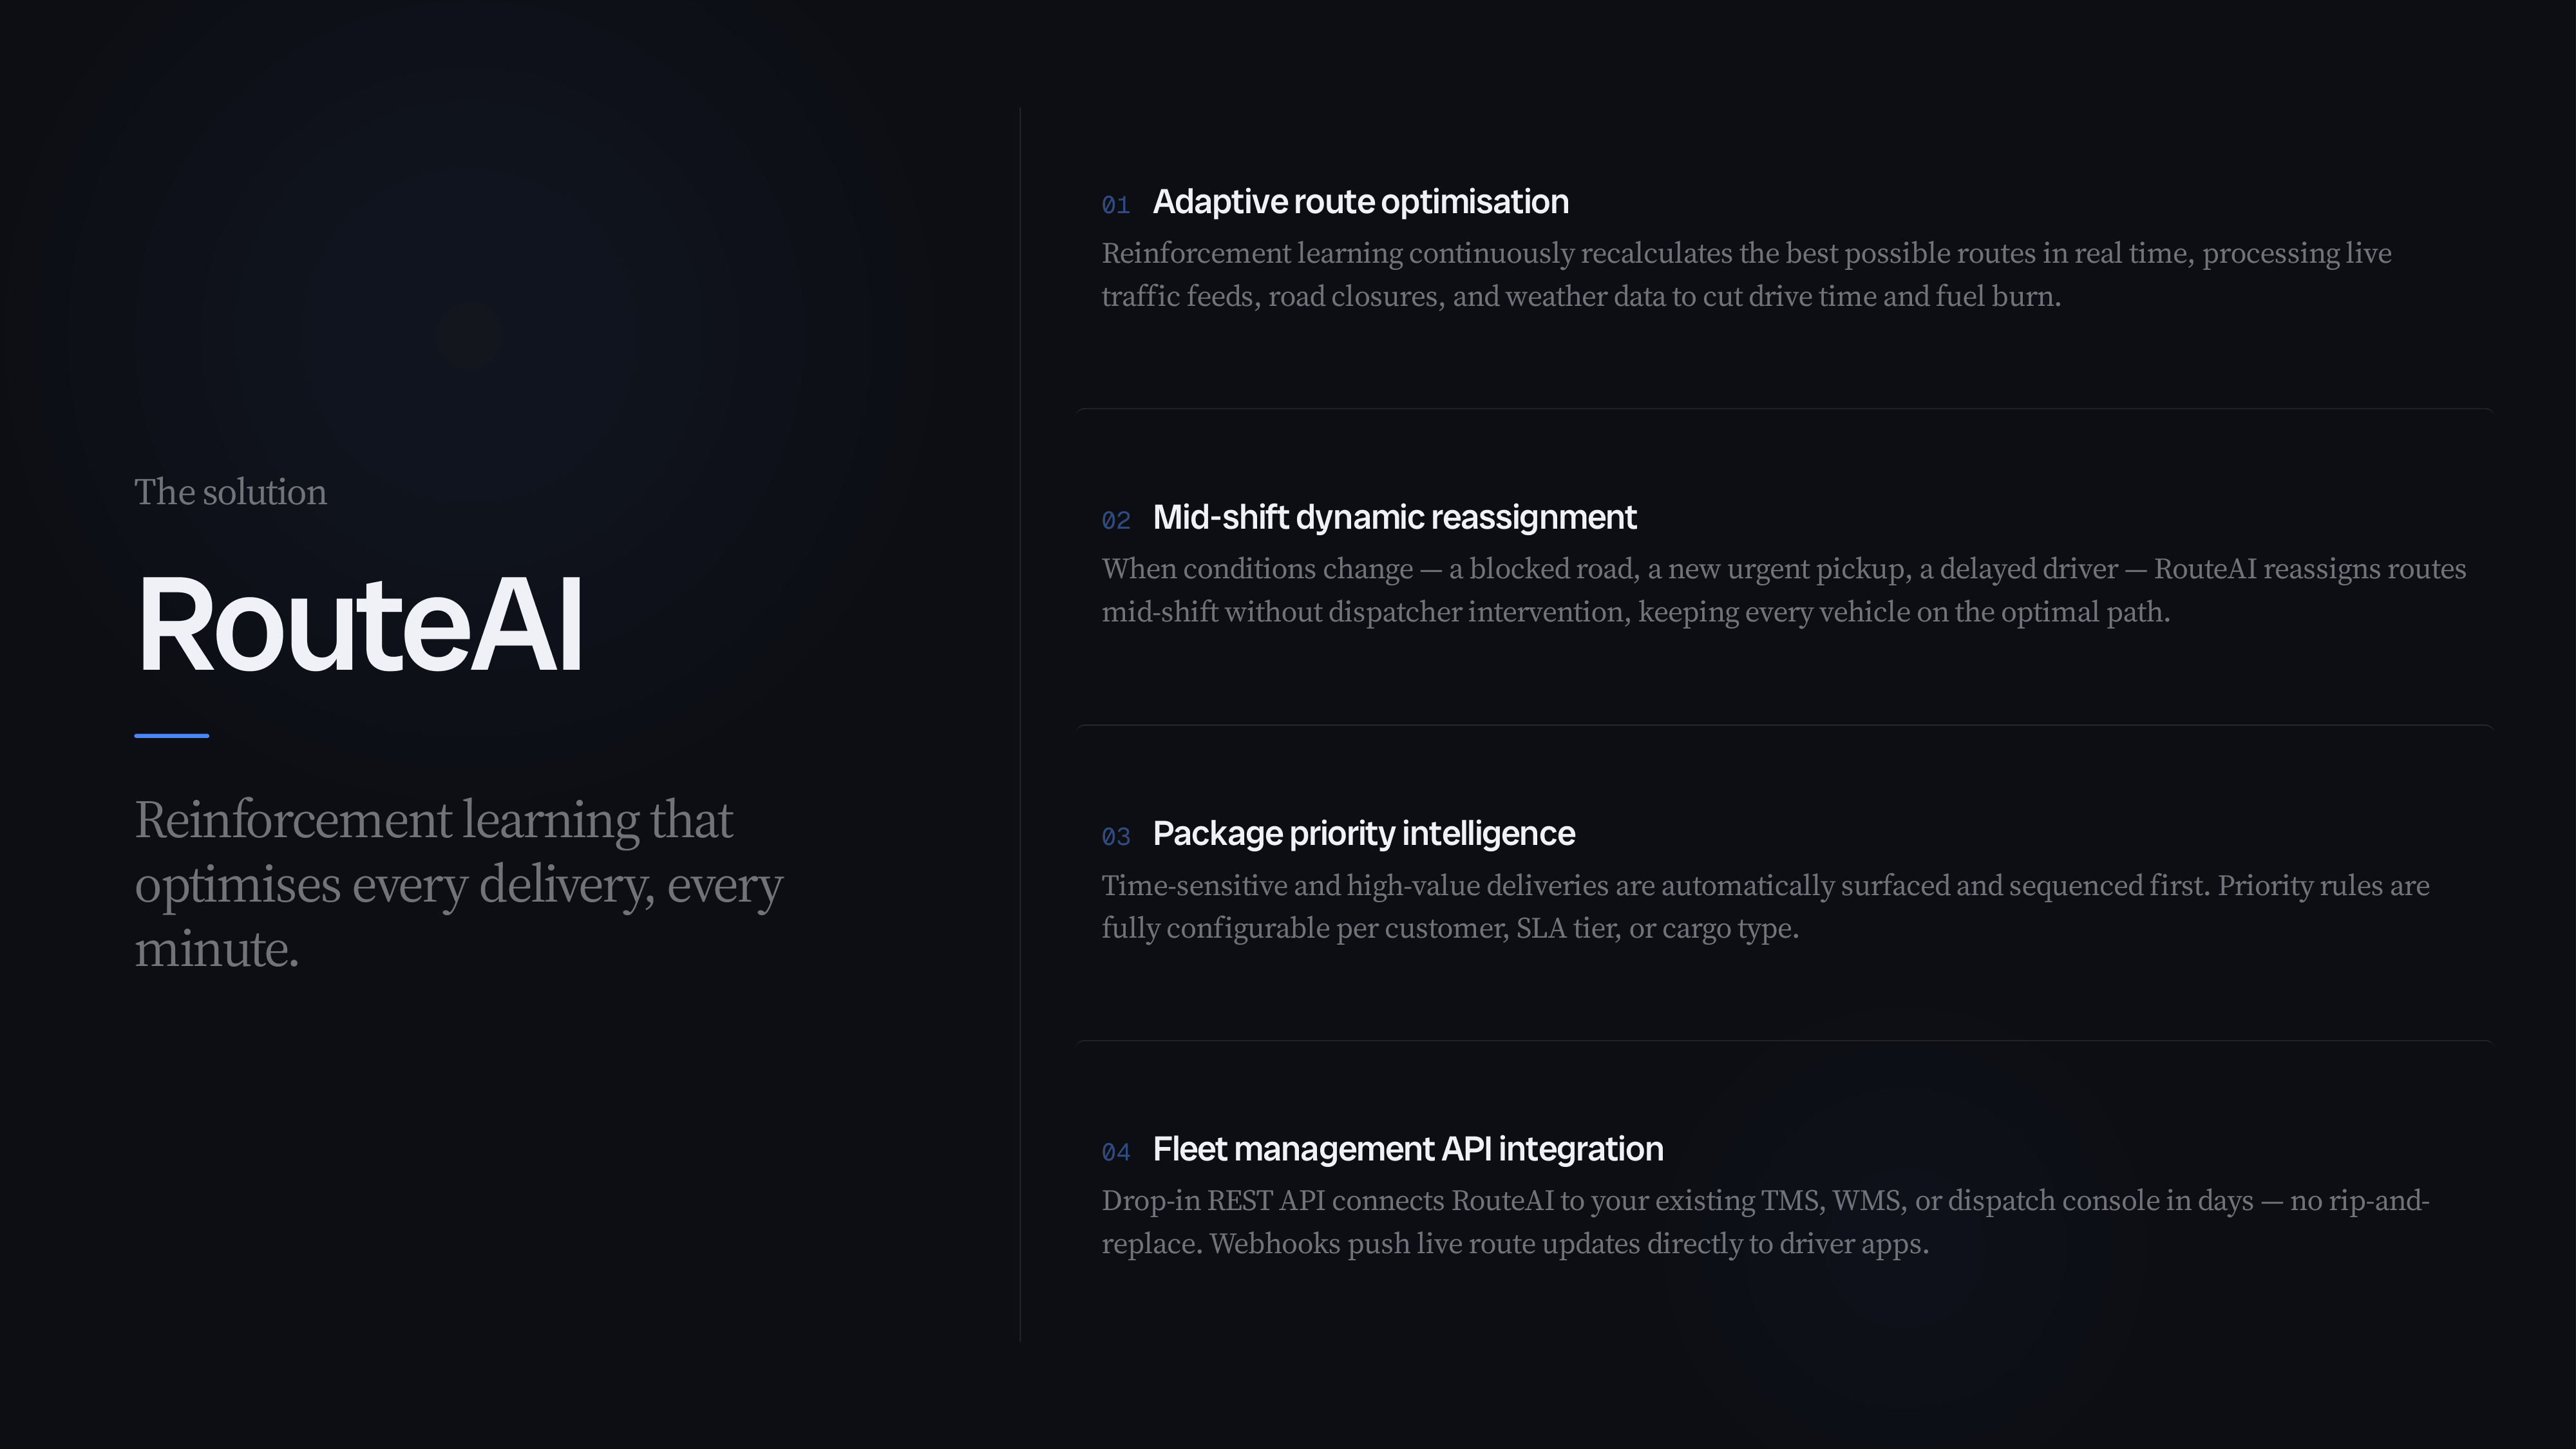Open Adaptive route optimisation heading
Image resolution: width=2576 pixels, height=1449 pixels.
click(x=1361, y=202)
